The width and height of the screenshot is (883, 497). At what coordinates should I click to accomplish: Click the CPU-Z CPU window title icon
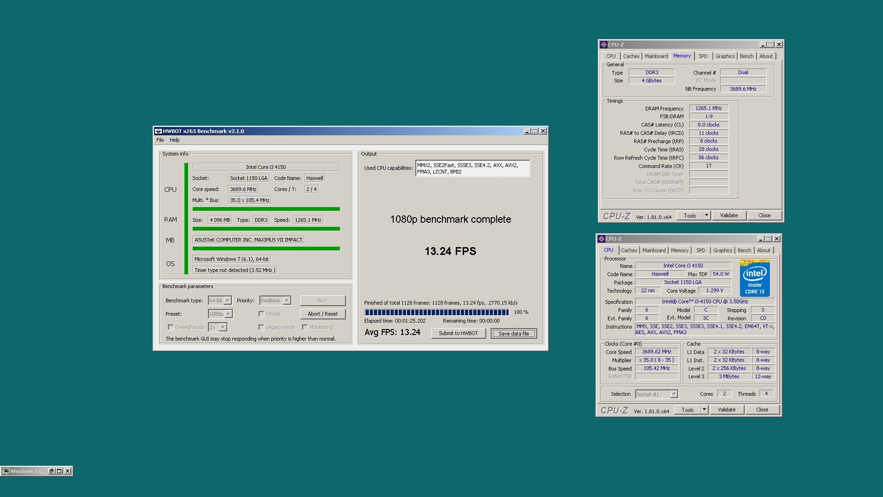point(601,239)
